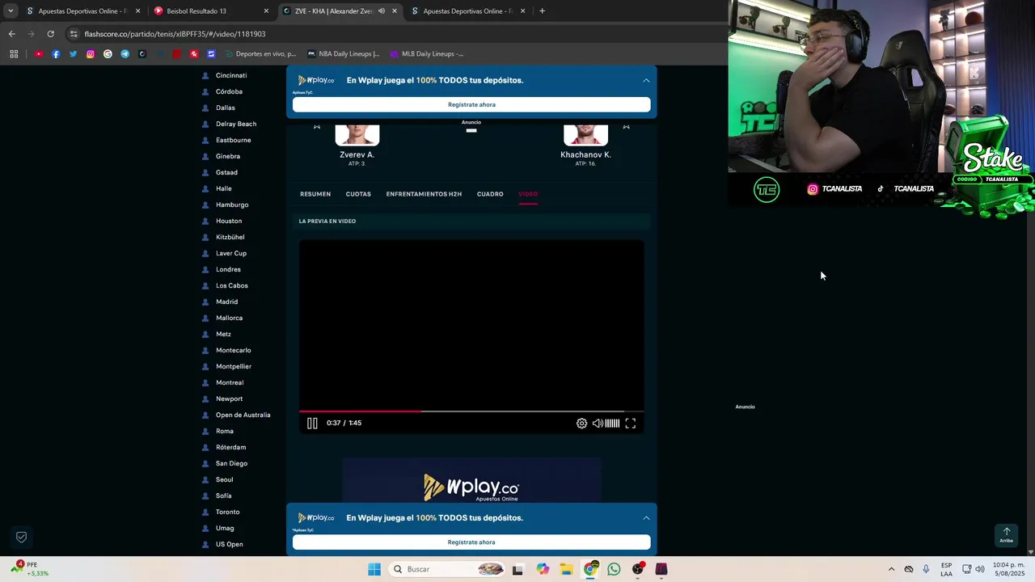
Task: Open File Explorer from the taskbar
Action: click(566, 569)
